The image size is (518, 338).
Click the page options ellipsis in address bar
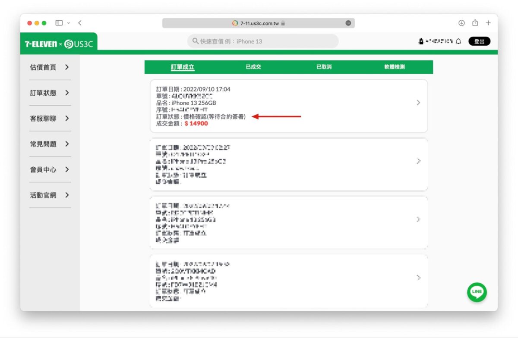348,23
